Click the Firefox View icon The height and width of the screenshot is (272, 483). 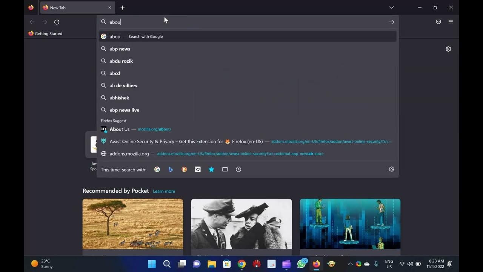pos(31,8)
